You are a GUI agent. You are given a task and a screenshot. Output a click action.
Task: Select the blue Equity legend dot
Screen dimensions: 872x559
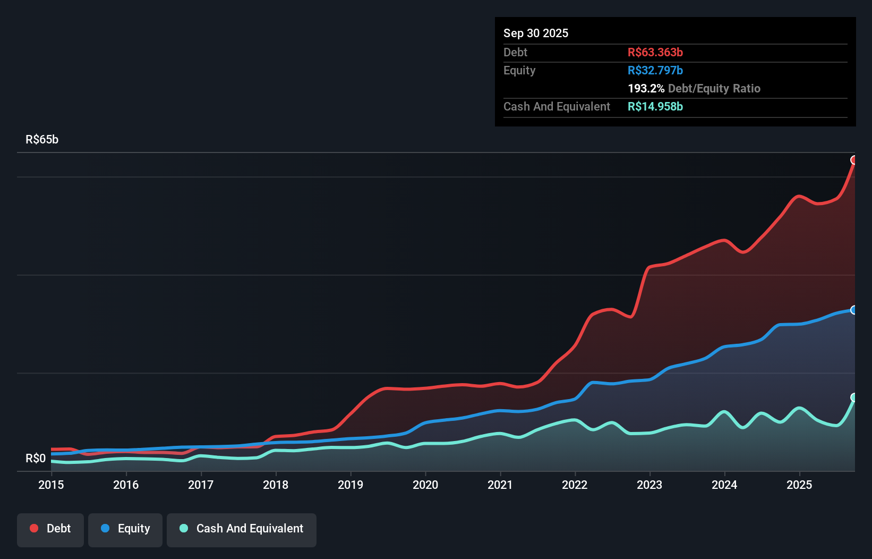(x=106, y=528)
